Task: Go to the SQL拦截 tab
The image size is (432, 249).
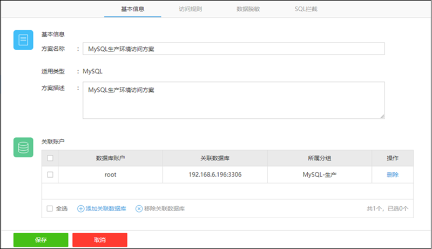Action: pos(306,9)
